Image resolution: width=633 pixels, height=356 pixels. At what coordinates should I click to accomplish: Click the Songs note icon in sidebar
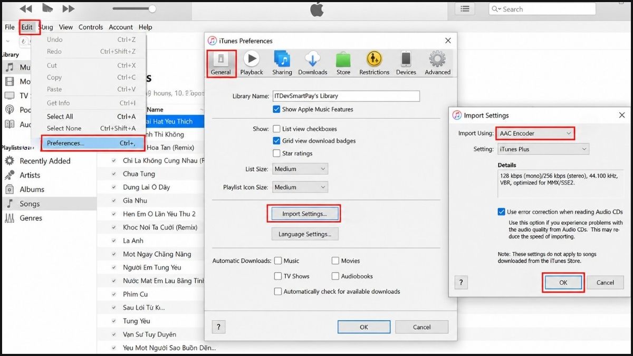(x=9, y=204)
